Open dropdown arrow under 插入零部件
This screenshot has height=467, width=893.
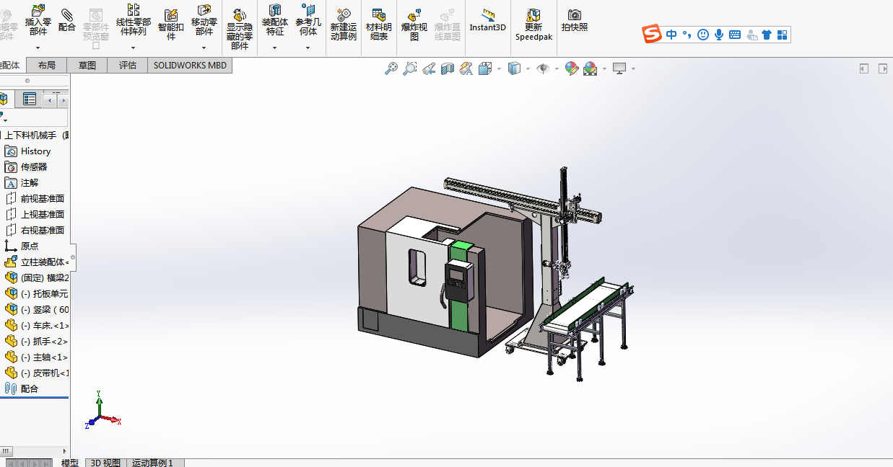[x=38, y=48]
